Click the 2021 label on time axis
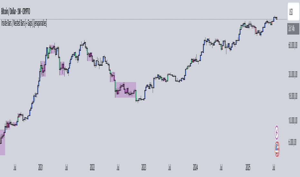Screen dimensions: 300x177 click(41, 167)
